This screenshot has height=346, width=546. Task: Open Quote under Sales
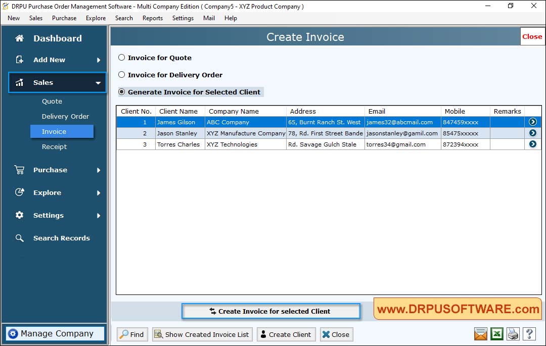coord(52,101)
